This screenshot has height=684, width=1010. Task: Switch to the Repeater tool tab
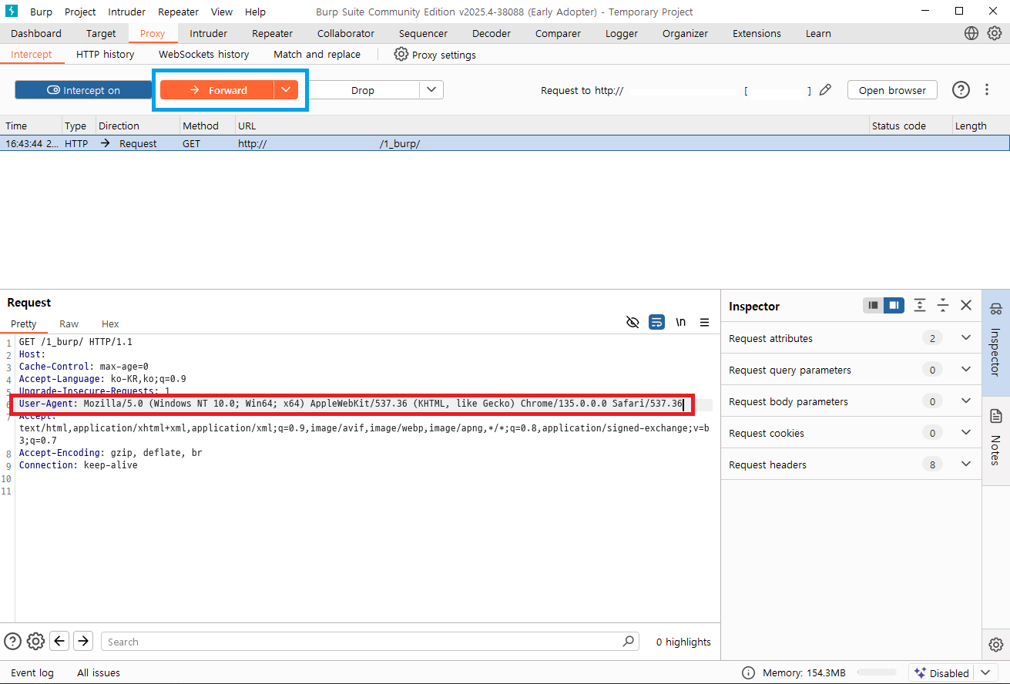tap(273, 33)
